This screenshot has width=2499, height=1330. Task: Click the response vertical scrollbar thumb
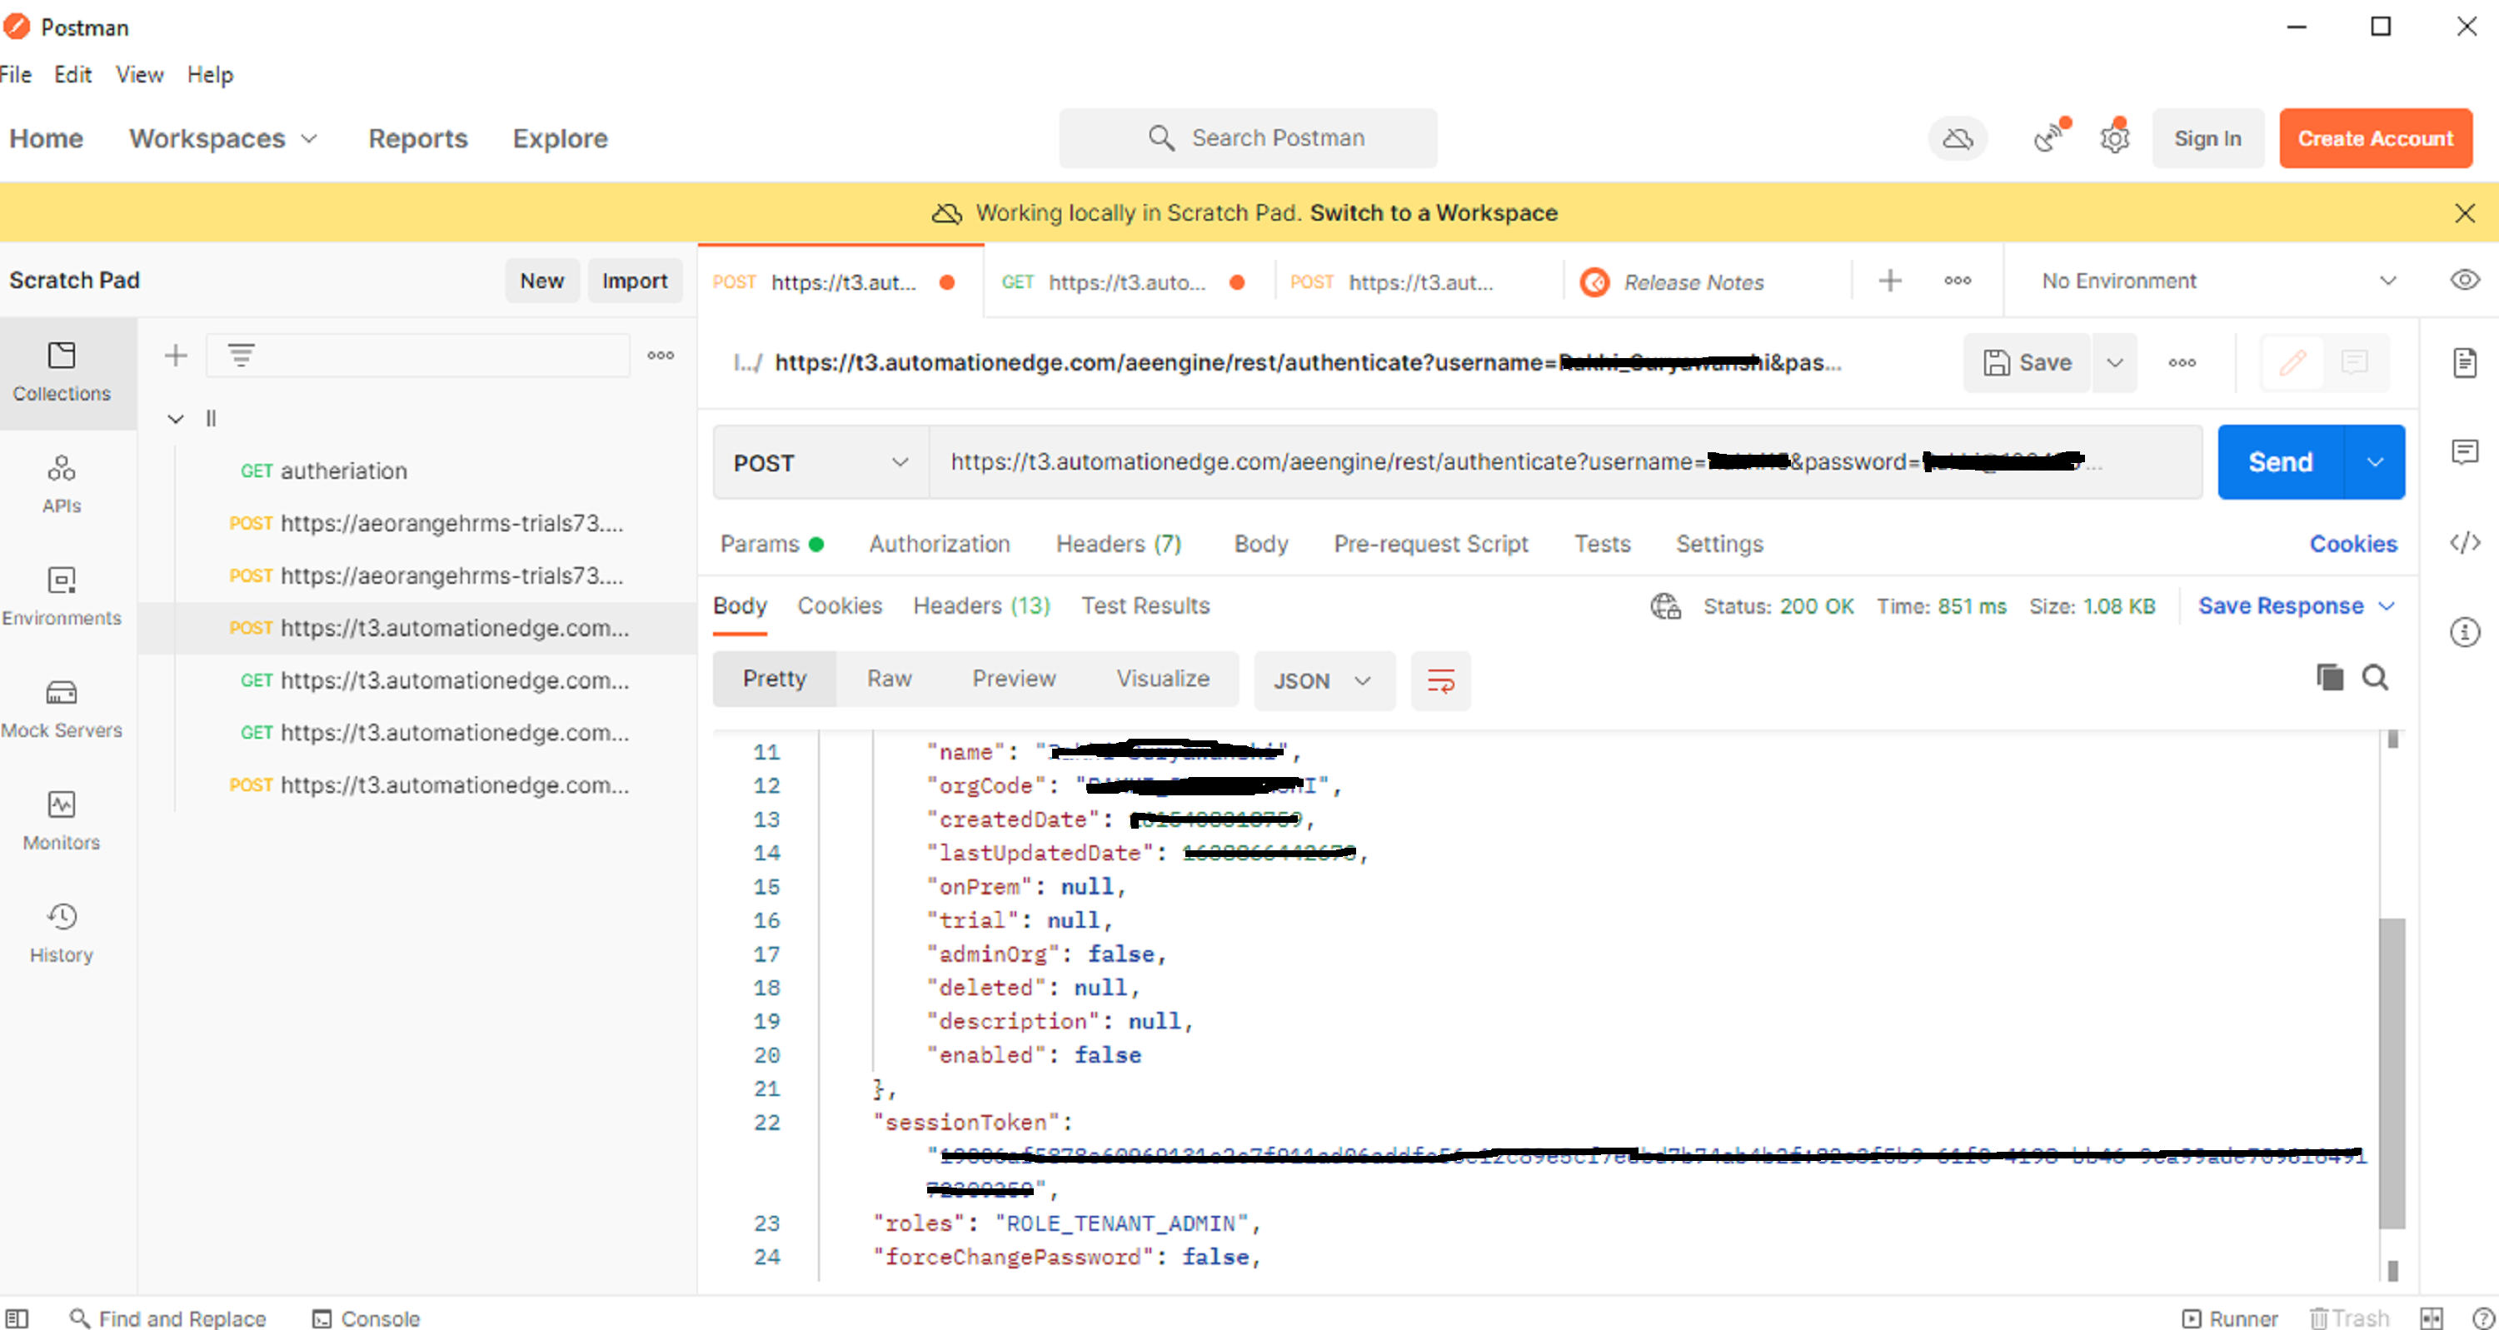click(x=2392, y=1072)
